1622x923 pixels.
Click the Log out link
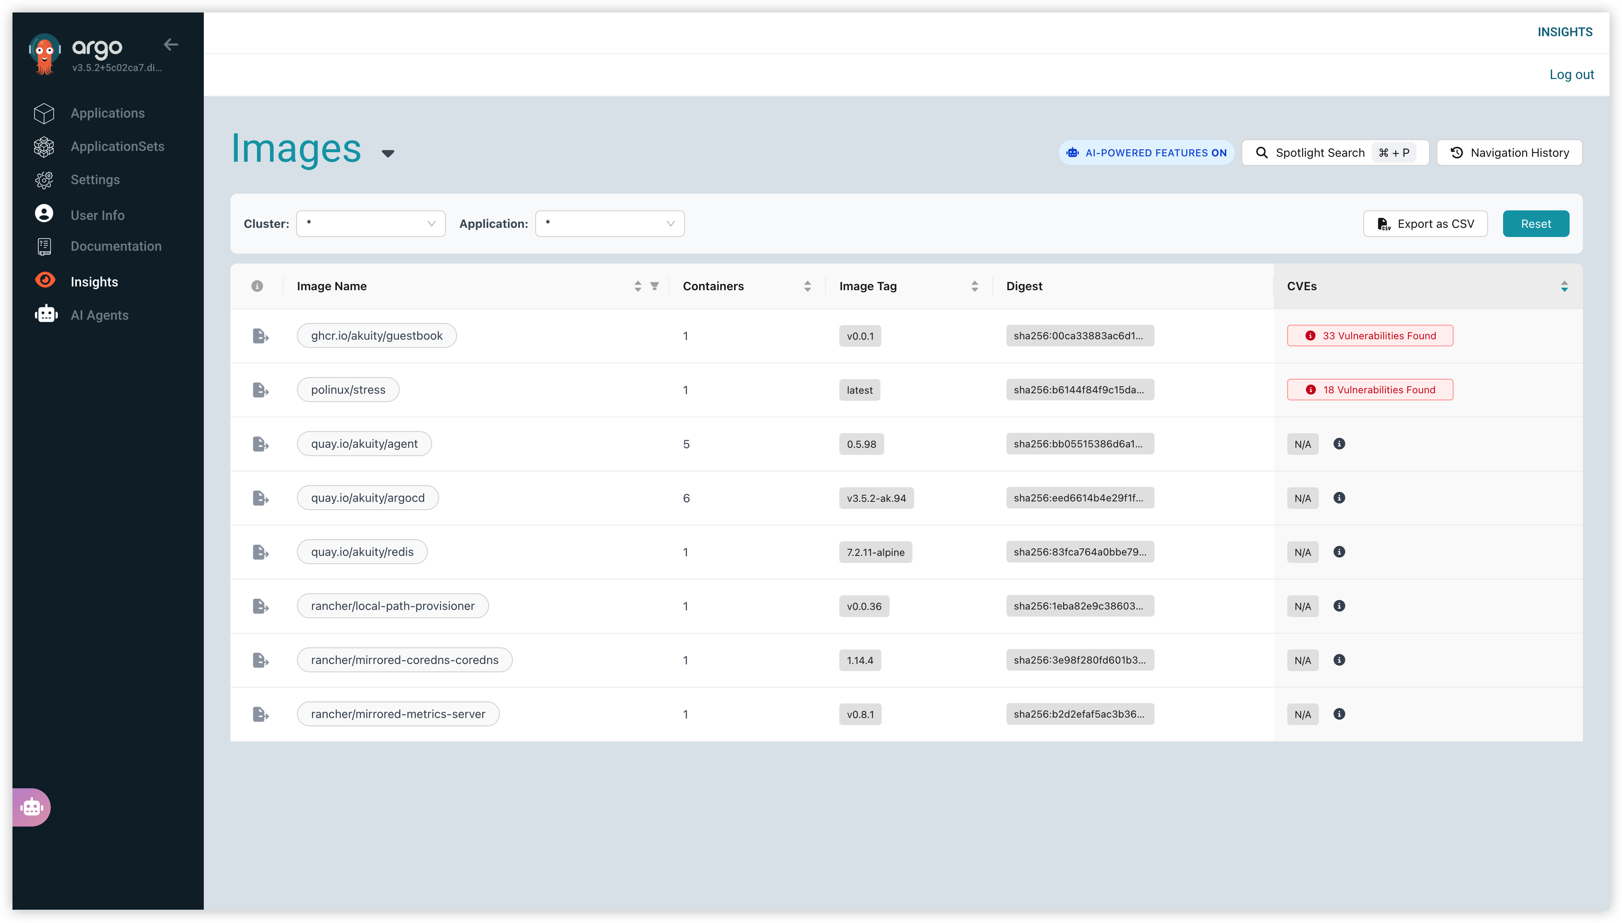[1571, 74]
